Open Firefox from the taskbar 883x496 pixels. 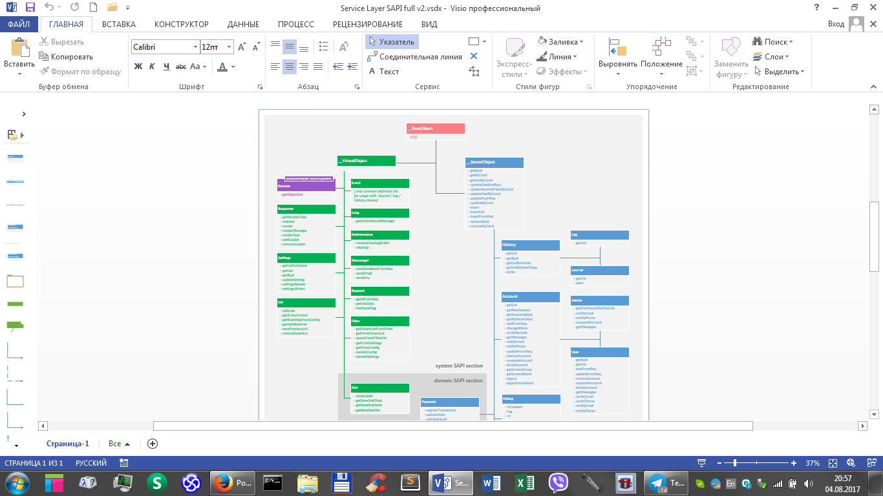point(233,483)
